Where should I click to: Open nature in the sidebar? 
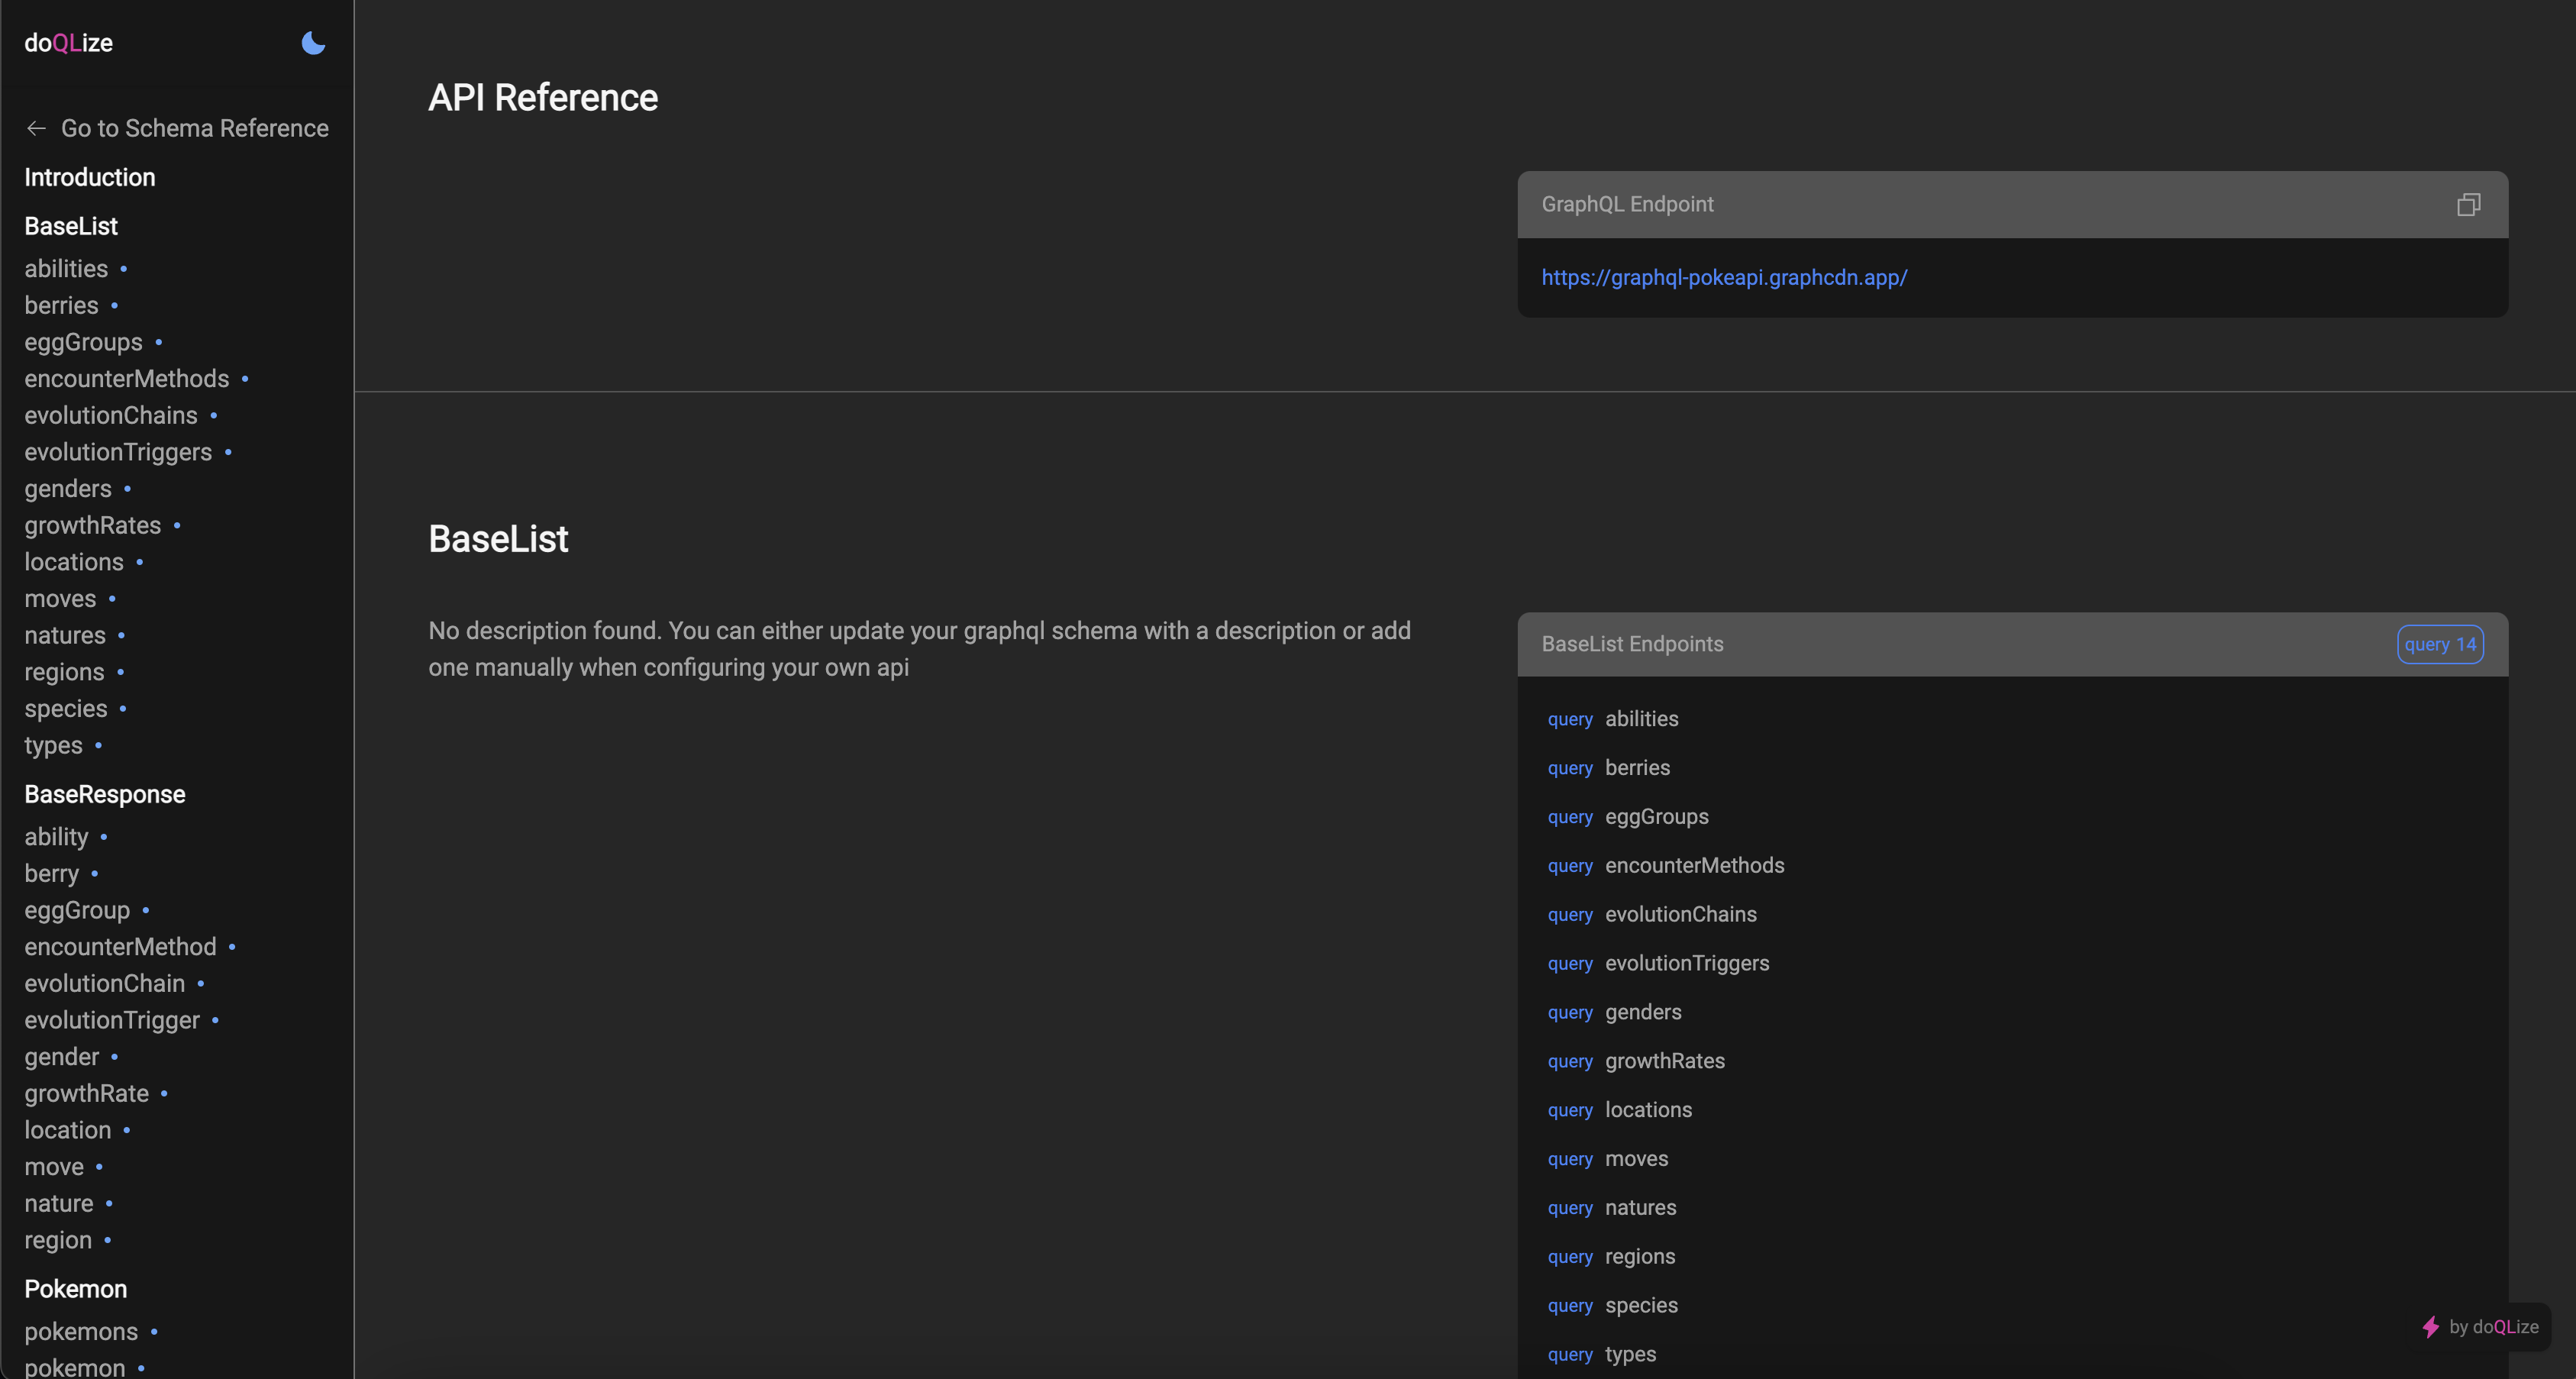(59, 1204)
